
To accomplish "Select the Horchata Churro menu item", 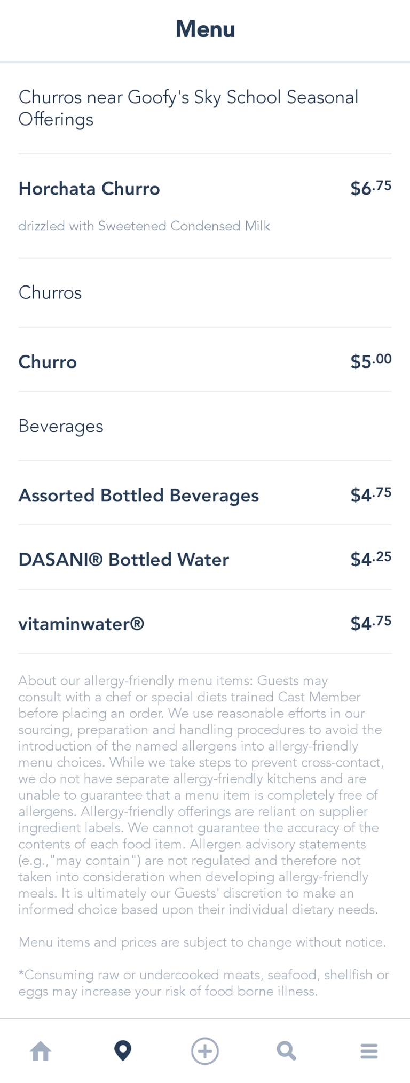I will (x=89, y=189).
